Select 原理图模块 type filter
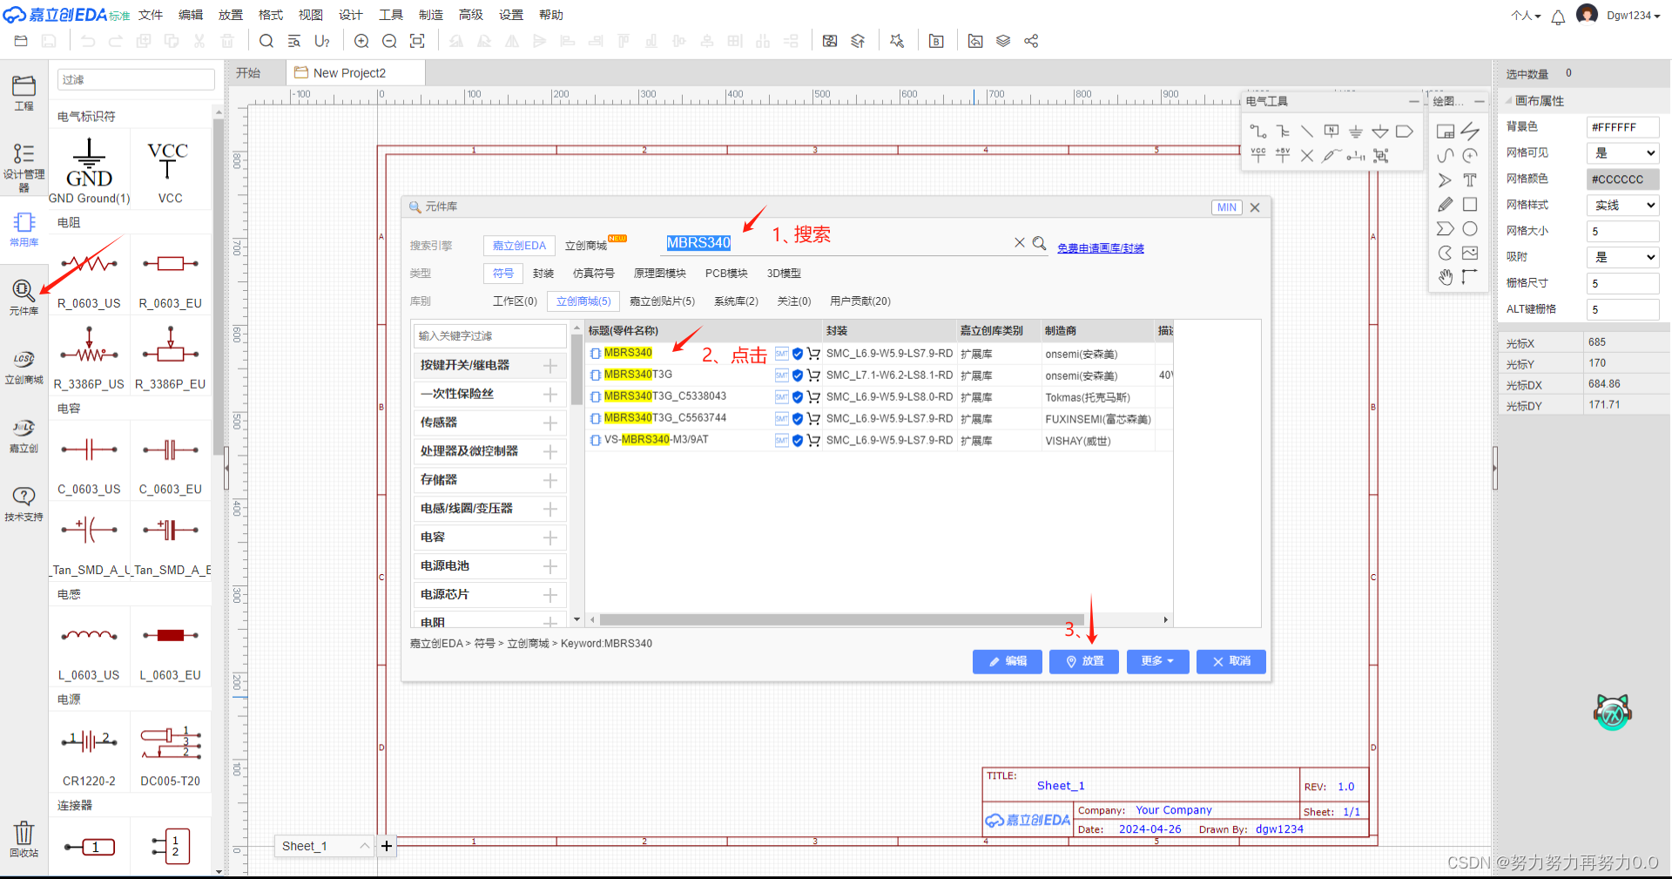 (659, 274)
